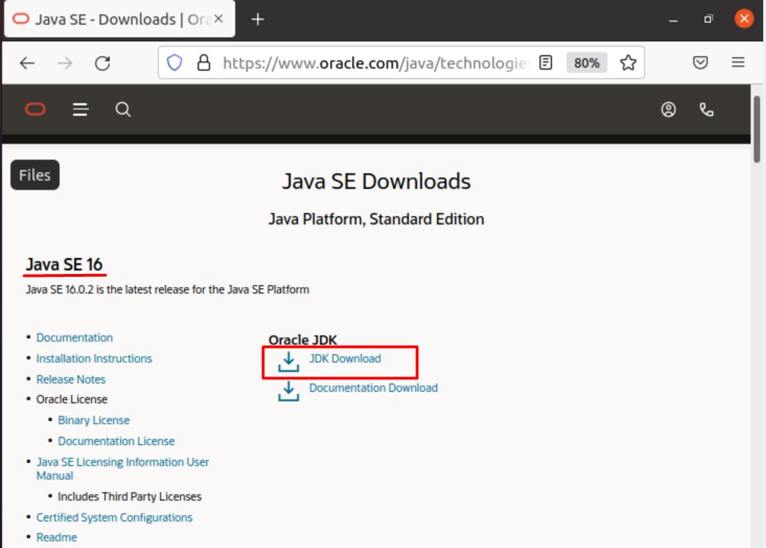The image size is (766, 548).
Task: Open the Oracle navigation hamburger menu
Action: point(79,109)
